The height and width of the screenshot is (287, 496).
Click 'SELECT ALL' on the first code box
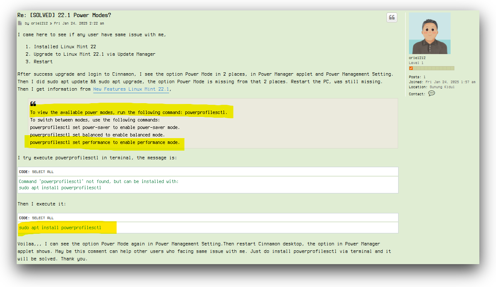click(x=43, y=172)
